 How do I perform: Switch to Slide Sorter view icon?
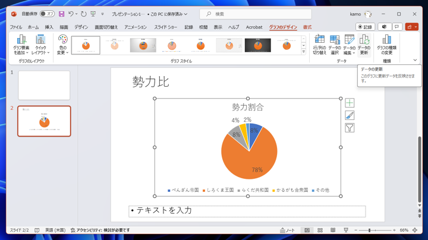click(320, 230)
